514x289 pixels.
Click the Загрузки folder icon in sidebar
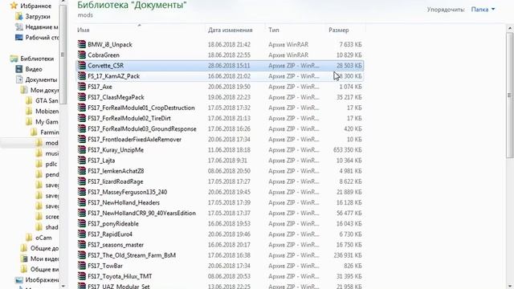(x=19, y=16)
